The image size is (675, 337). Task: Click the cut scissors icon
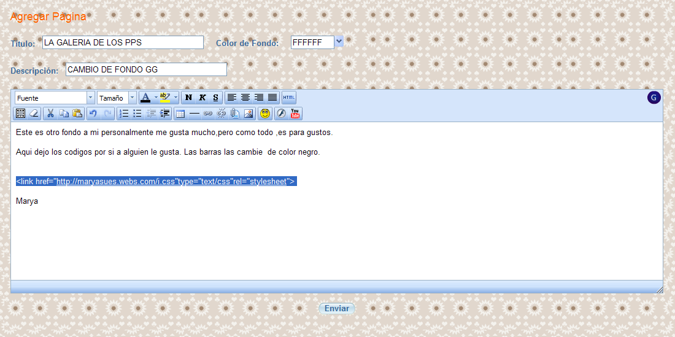point(50,114)
